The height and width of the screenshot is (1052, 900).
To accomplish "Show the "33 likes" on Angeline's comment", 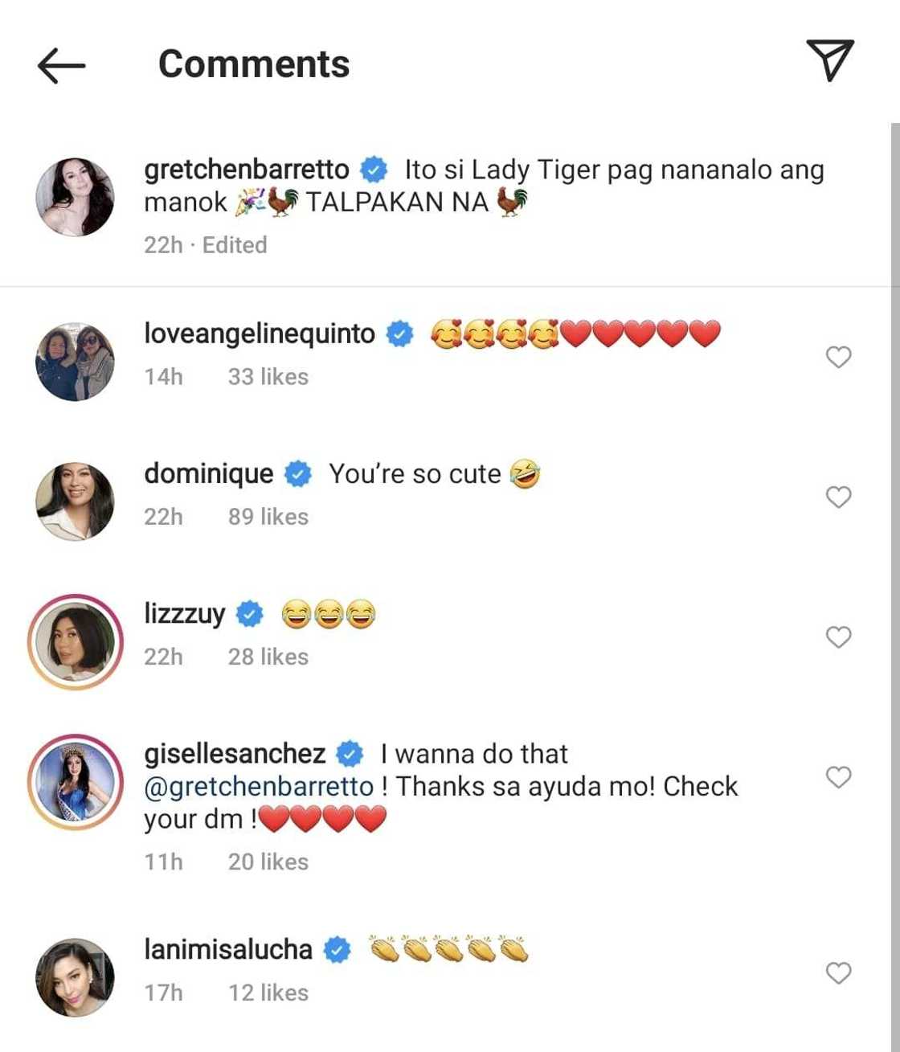I will click(x=268, y=377).
